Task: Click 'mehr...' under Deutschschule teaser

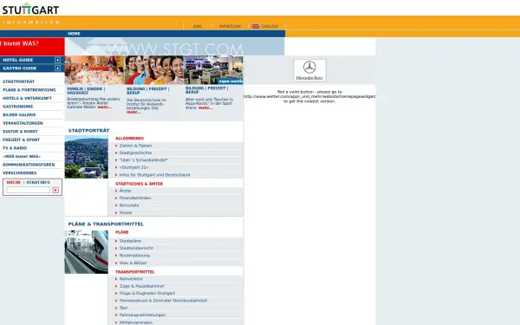Action: [x=133, y=112]
